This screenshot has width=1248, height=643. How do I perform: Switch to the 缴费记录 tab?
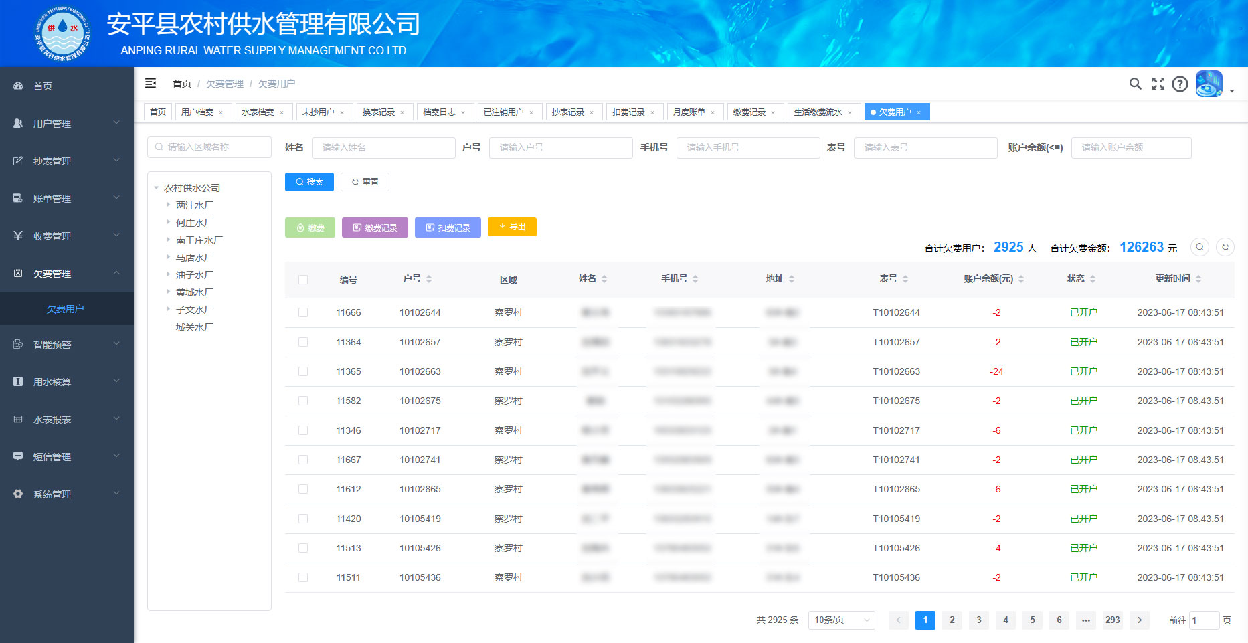749,112
